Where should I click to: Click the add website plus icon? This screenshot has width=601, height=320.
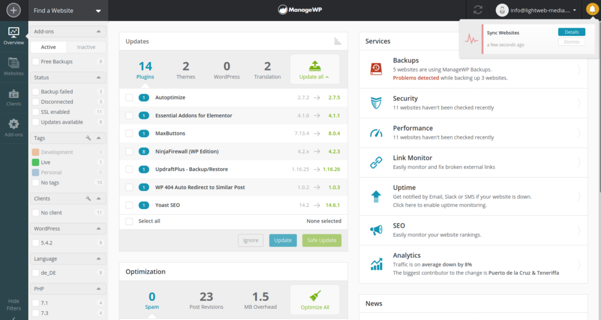coord(13,10)
